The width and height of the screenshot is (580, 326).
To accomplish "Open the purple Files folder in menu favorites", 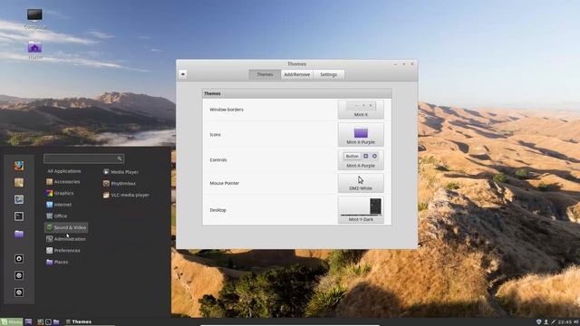I will click(x=19, y=234).
